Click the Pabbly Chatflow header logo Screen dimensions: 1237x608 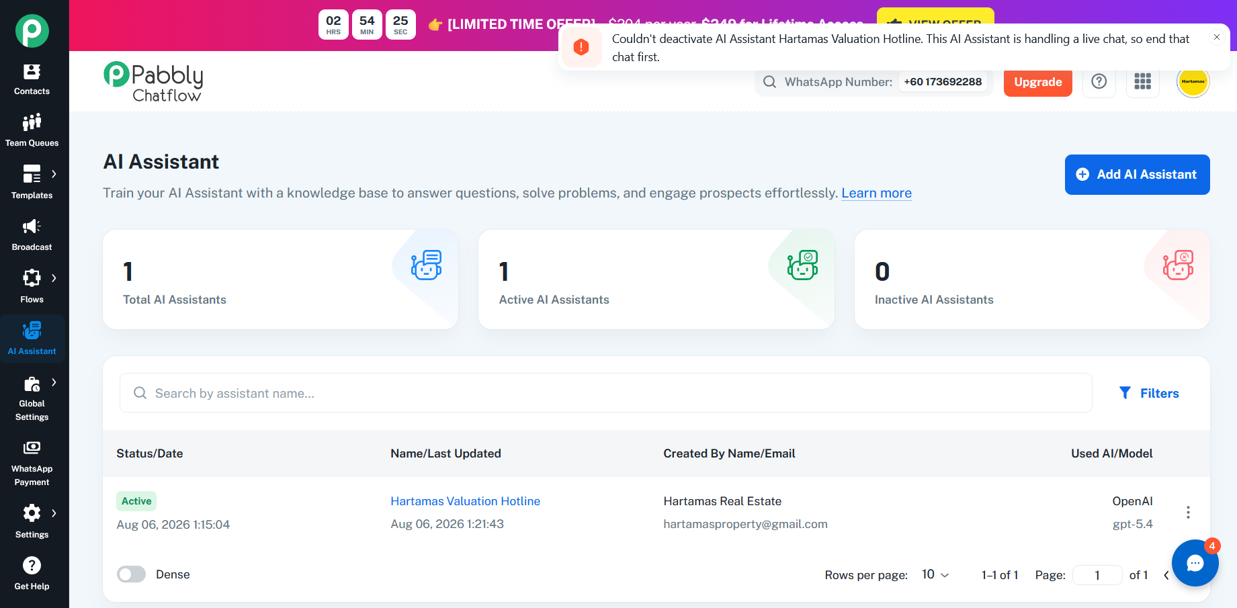[x=153, y=82]
